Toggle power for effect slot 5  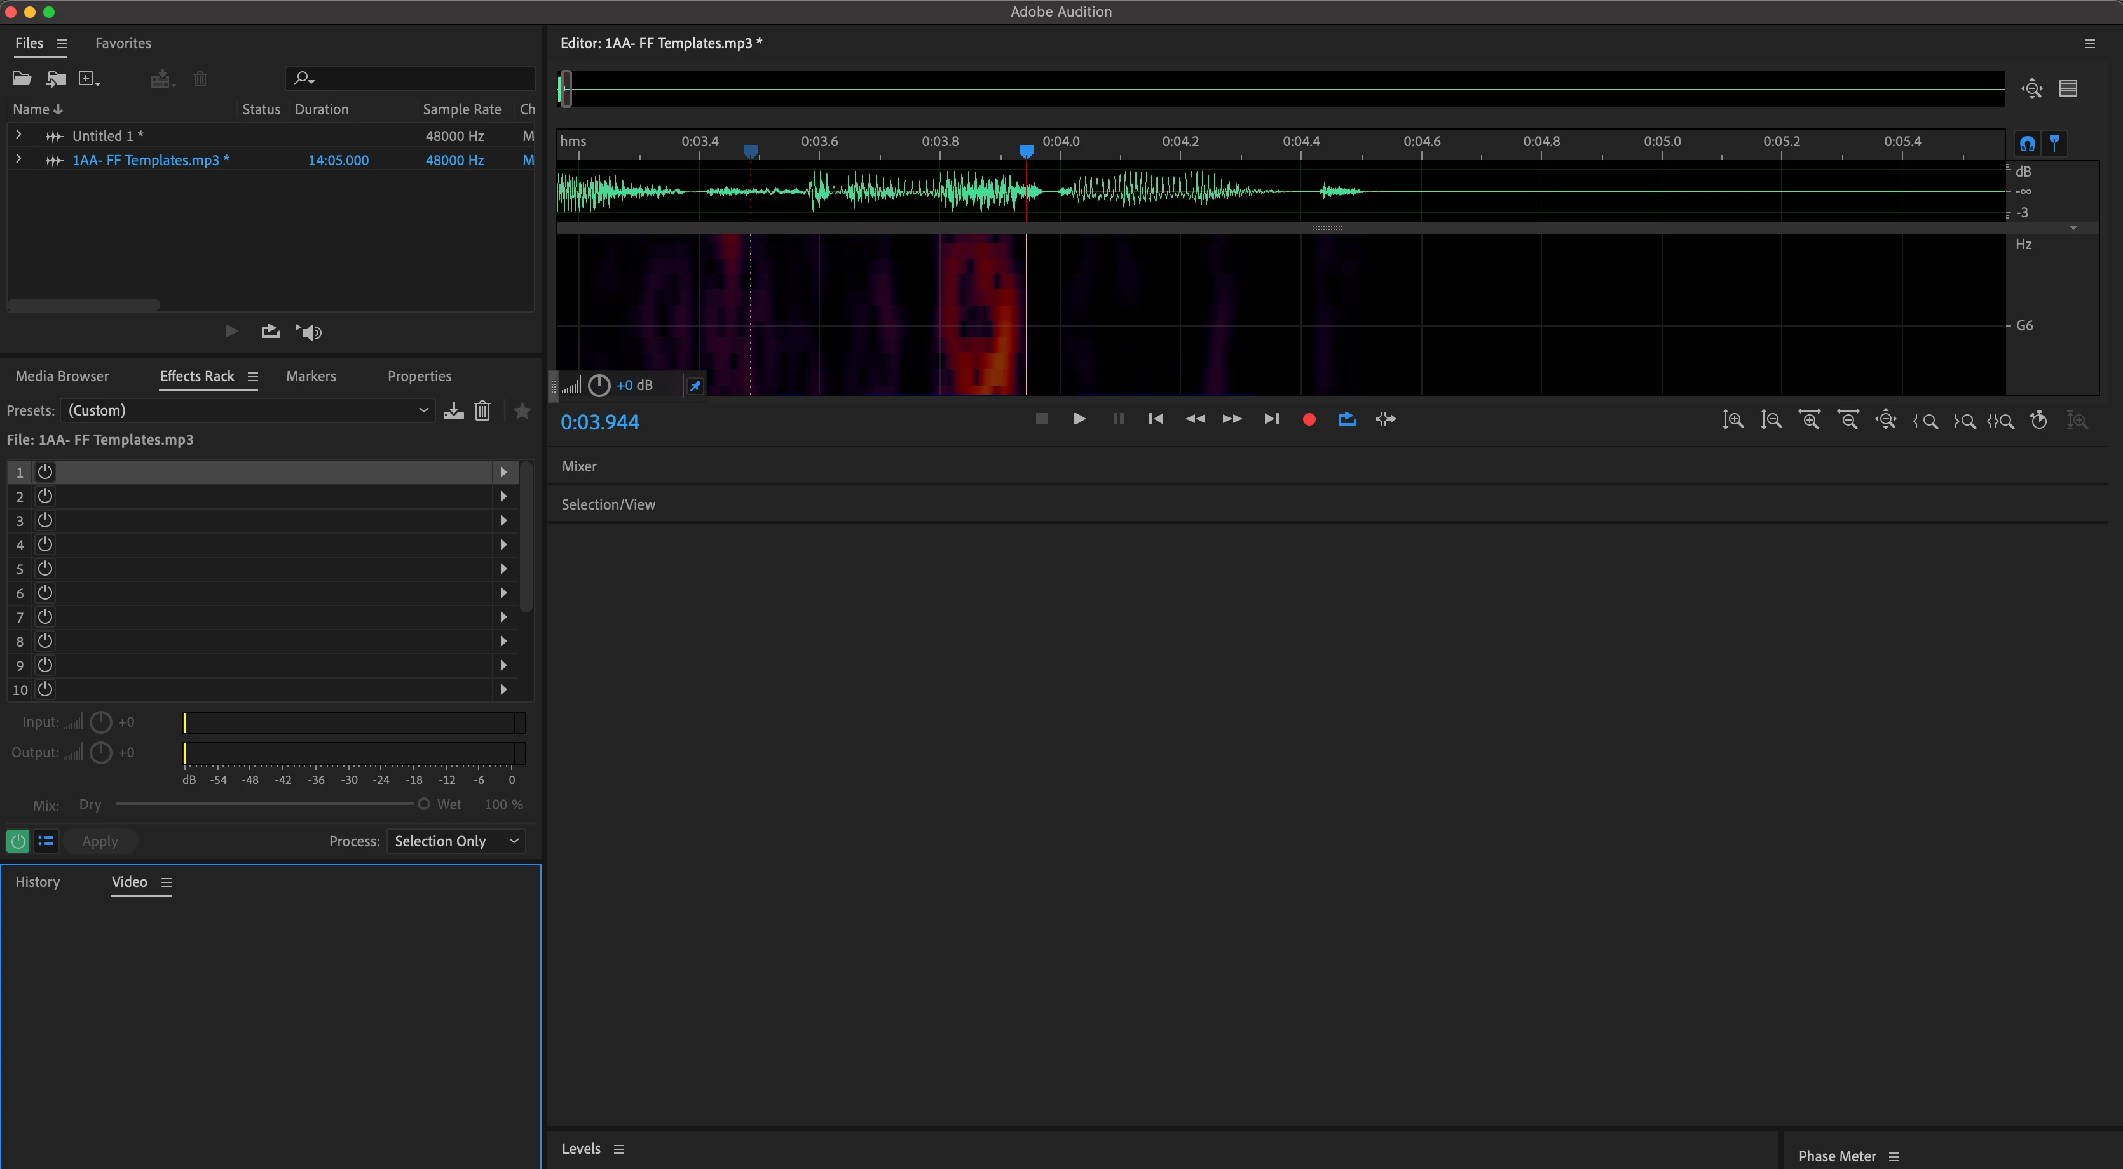45,569
